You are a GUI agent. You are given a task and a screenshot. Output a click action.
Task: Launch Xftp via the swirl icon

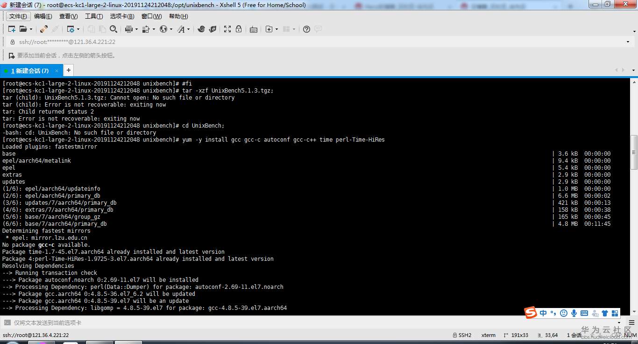(x=201, y=29)
